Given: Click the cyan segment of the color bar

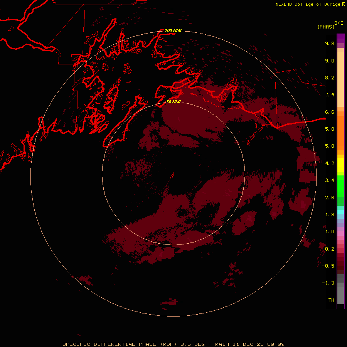Looking at the screenshot, I should click(x=340, y=212).
